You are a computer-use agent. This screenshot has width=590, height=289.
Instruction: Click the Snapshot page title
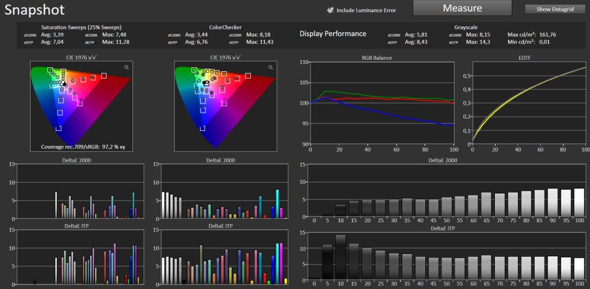tap(35, 10)
